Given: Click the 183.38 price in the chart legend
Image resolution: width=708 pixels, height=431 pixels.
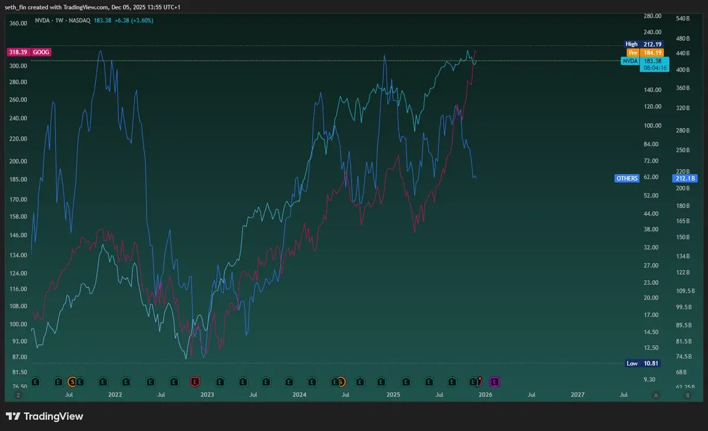Looking at the screenshot, I should (103, 21).
